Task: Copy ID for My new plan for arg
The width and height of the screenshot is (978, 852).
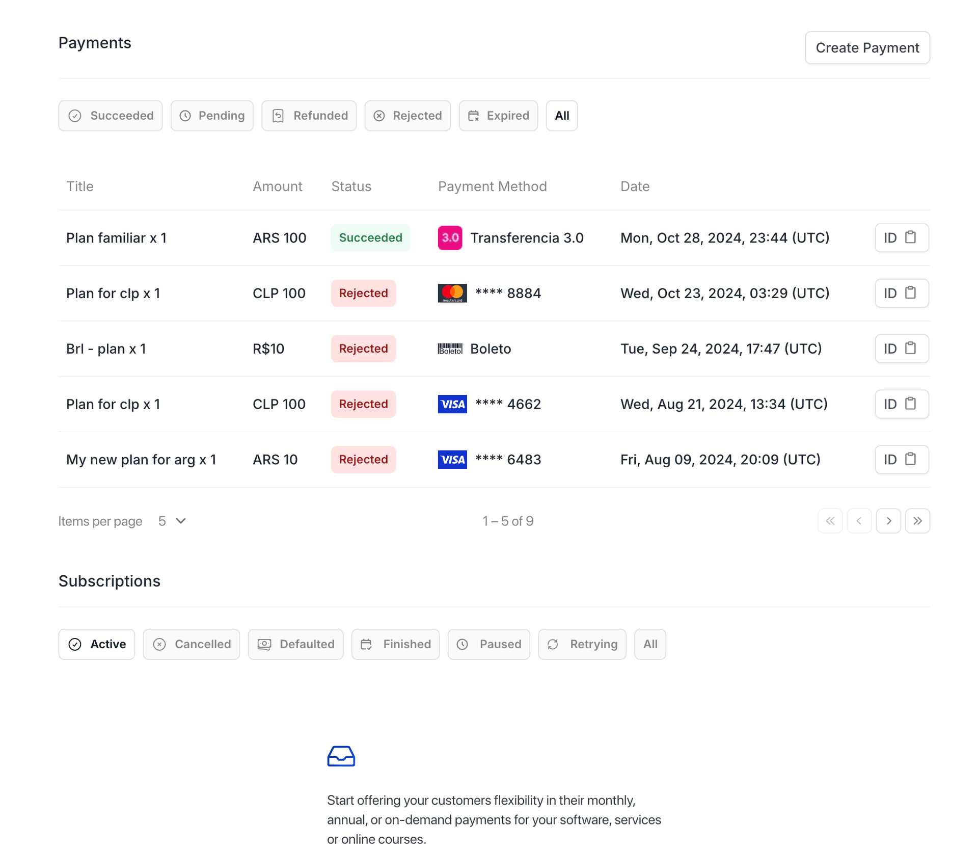Action: [902, 459]
